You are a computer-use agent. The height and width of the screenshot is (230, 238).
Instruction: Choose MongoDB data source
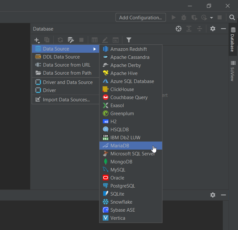[x=131, y=162]
